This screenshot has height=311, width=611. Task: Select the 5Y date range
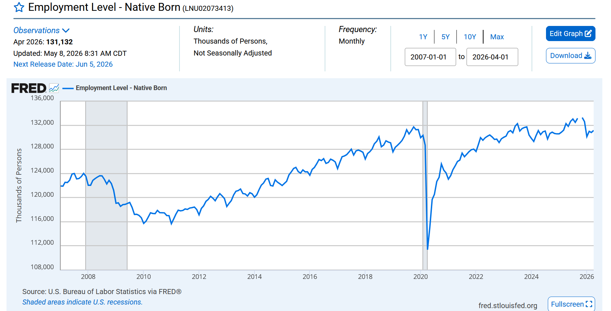coord(446,37)
